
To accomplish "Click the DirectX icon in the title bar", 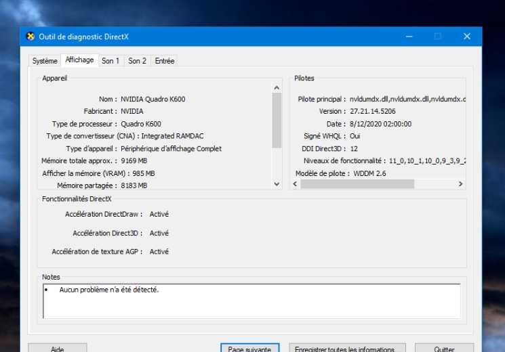I will tap(30, 37).
